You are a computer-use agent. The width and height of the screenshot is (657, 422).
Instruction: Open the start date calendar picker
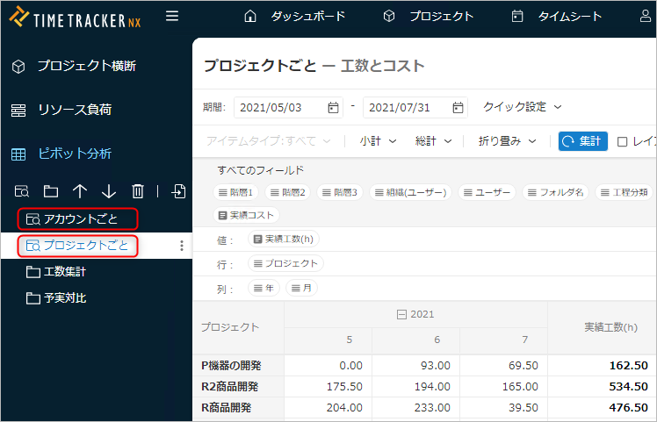[x=333, y=107]
